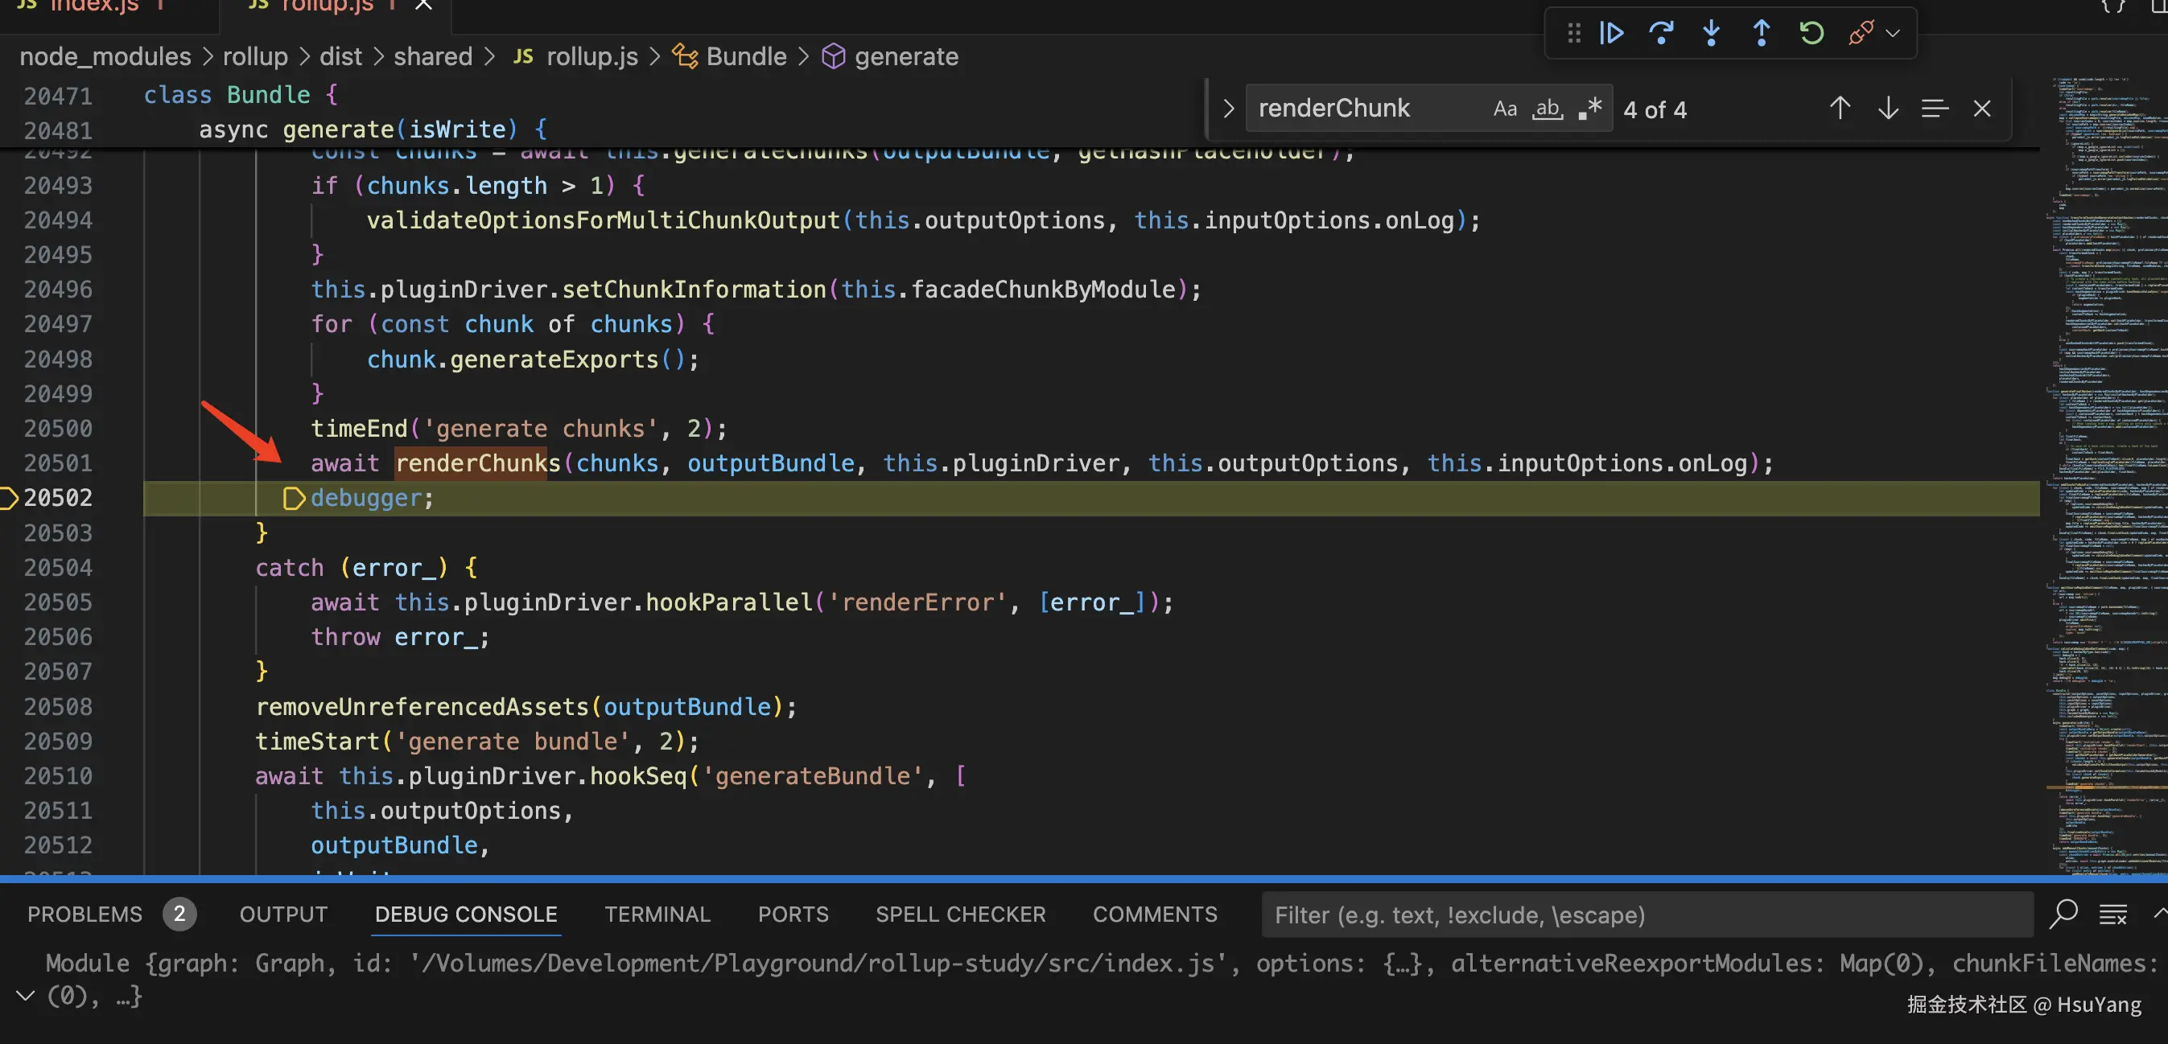2168x1044 pixels.
Task: Click Bundle in the breadcrumb
Action: click(x=746, y=56)
